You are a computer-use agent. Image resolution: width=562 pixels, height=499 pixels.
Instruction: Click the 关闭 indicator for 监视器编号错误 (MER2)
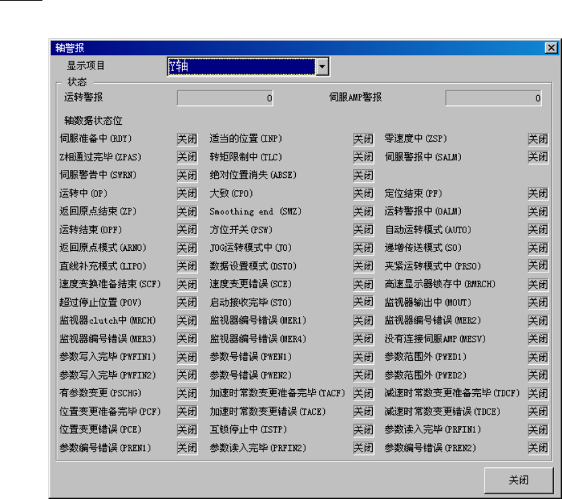click(538, 321)
